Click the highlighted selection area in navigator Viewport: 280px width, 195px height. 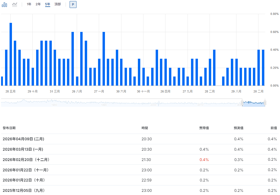(253, 103)
